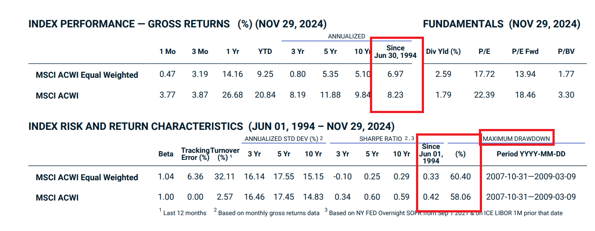Click the Period YYYY-MM-DD column header

[x=531, y=154]
